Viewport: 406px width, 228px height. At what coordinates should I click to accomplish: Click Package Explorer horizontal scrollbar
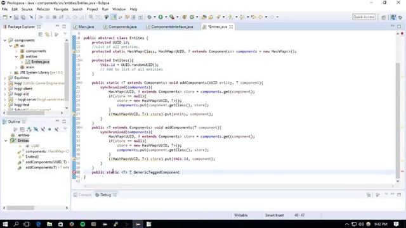pos(25,113)
